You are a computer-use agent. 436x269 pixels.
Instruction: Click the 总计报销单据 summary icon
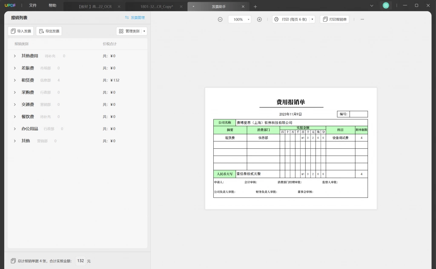pos(13,261)
